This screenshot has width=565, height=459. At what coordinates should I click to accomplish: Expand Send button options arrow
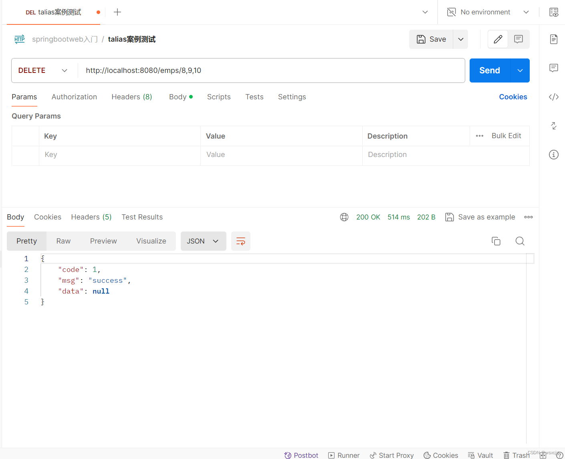click(x=520, y=70)
